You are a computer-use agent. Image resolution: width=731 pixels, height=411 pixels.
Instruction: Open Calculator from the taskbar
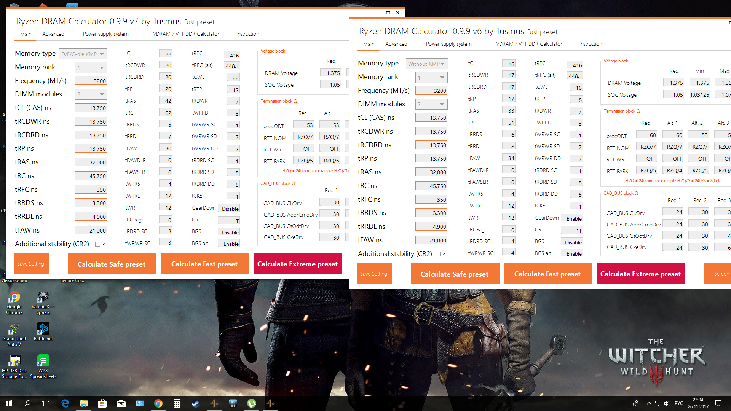tap(177, 403)
